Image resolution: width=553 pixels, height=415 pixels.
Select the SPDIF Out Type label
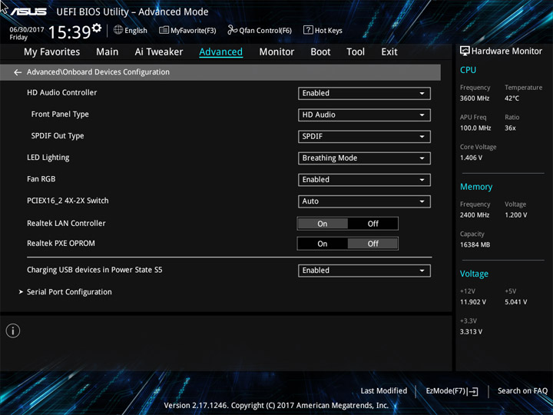(58, 136)
